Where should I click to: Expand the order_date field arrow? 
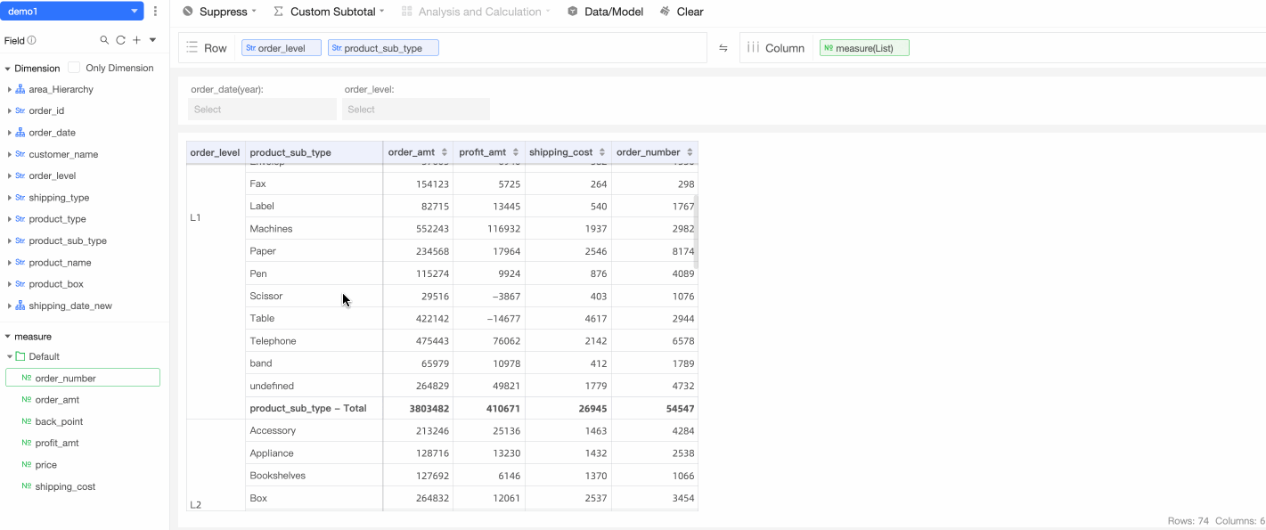[9, 133]
